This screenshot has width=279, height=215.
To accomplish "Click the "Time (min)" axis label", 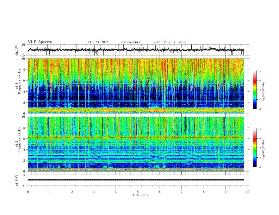I will tap(141, 195).
